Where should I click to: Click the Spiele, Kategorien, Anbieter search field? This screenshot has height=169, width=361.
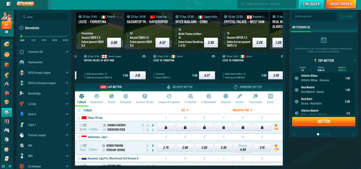[x=267, y=4]
